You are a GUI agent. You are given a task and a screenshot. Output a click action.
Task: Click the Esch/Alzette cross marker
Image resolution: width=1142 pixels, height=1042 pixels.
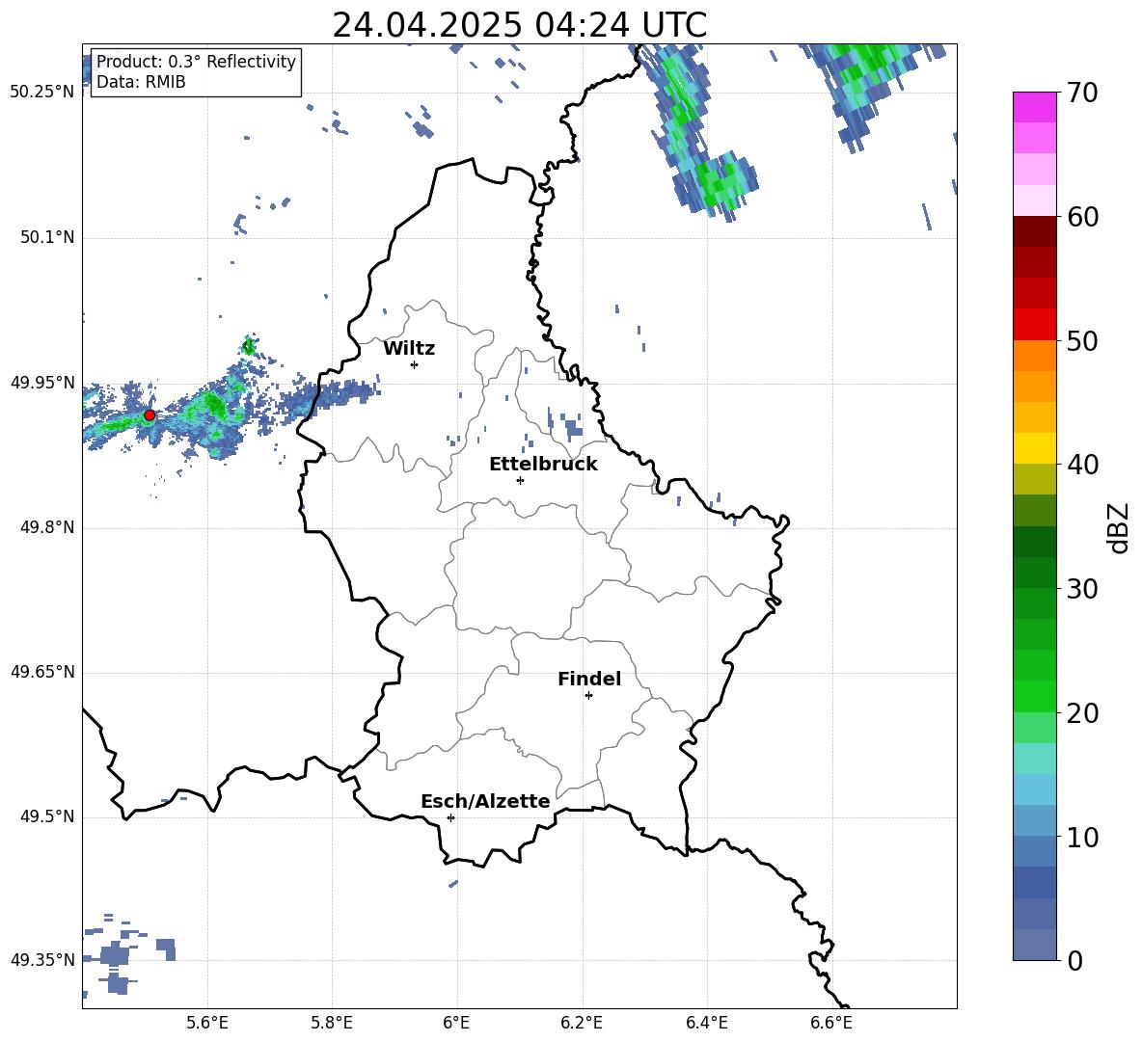tap(450, 817)
